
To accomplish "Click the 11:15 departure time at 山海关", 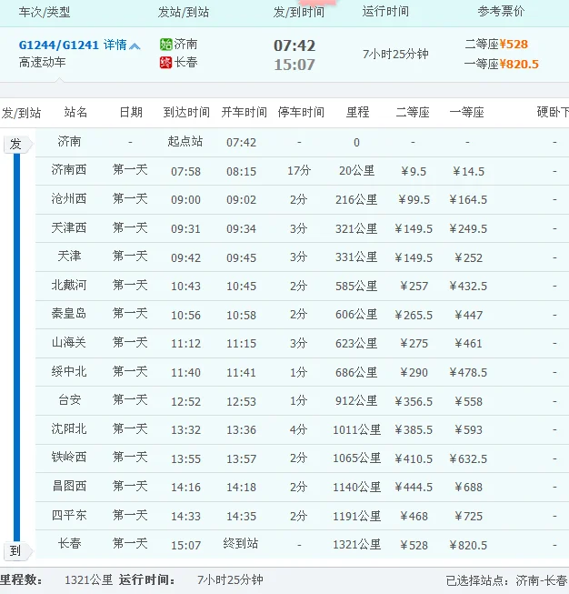I will 241,344.
